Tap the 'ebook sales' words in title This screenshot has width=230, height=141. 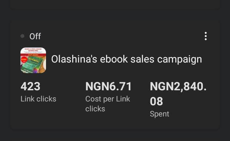126,59
